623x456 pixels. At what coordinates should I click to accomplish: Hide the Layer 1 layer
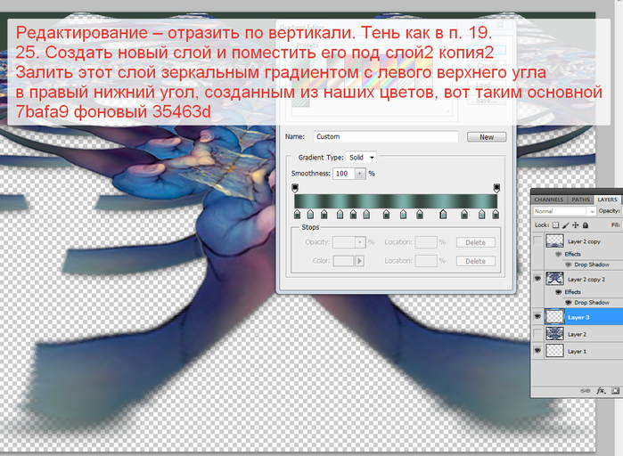pyautogui.click(x=537, y=351)
